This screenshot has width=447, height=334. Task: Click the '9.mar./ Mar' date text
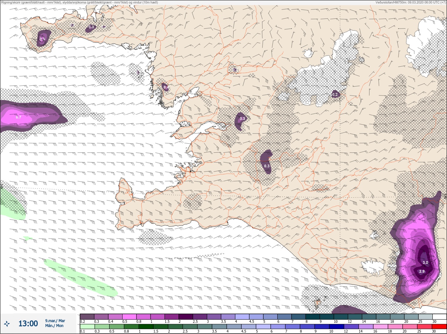click(55, 320)
